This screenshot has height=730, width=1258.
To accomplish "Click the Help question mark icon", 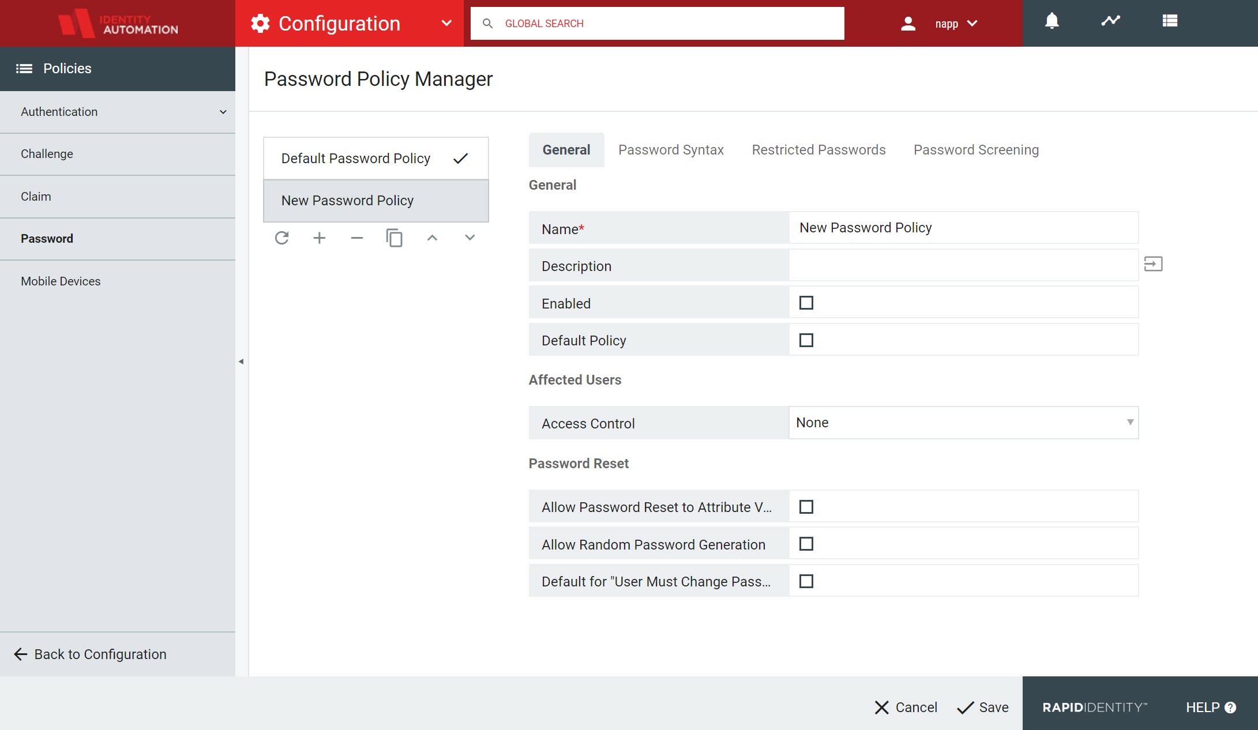I will click(x=1230, y=708).
